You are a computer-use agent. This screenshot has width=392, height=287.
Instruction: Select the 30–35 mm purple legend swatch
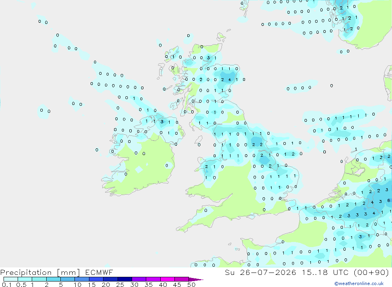click(139, 279)
